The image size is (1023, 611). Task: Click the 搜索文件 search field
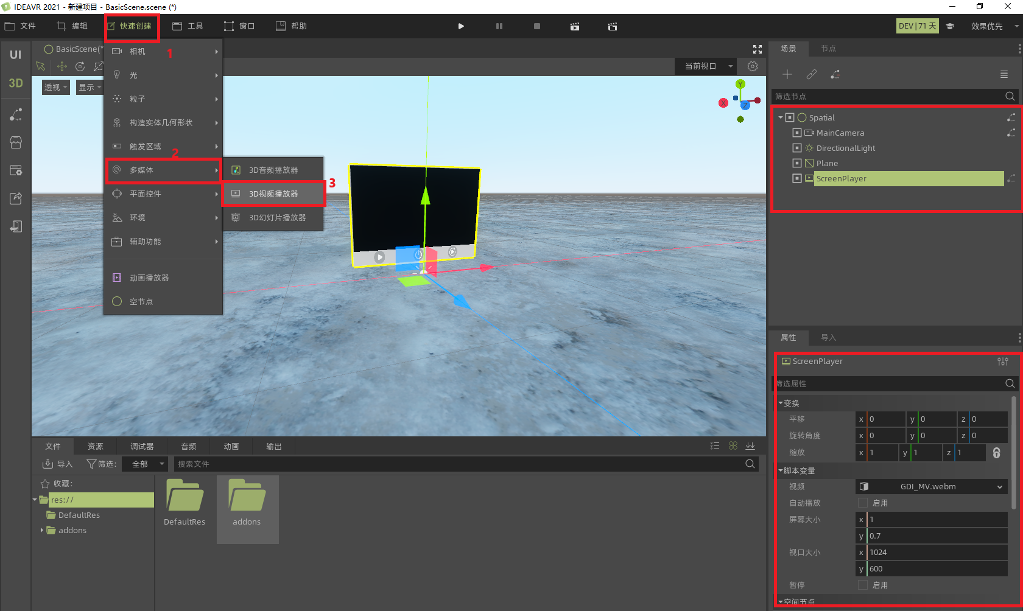(x=457, y=464)
